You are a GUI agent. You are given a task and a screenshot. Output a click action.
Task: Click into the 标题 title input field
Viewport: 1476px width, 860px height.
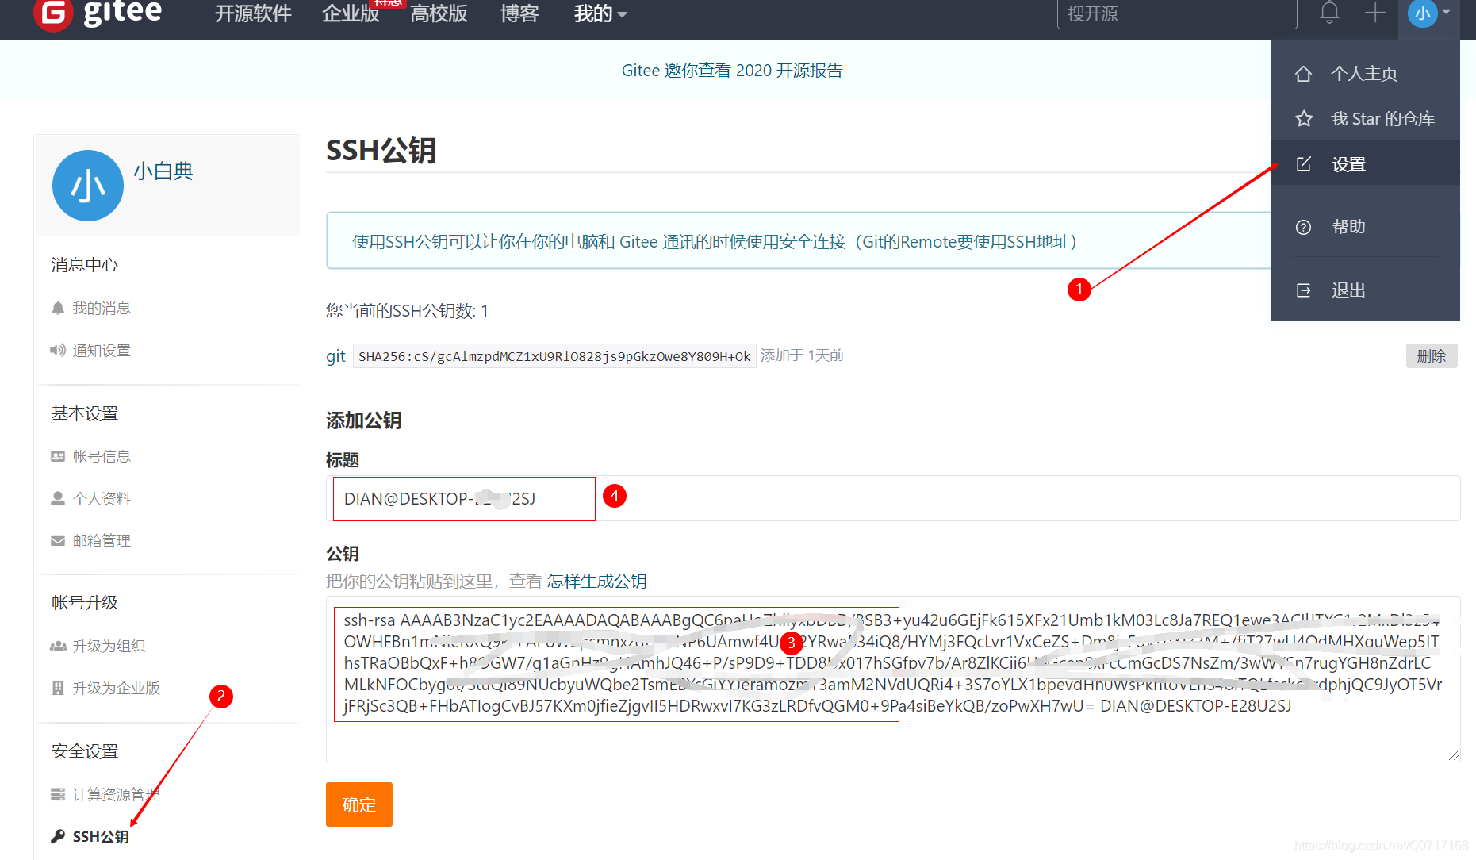[x=893, y=498]
